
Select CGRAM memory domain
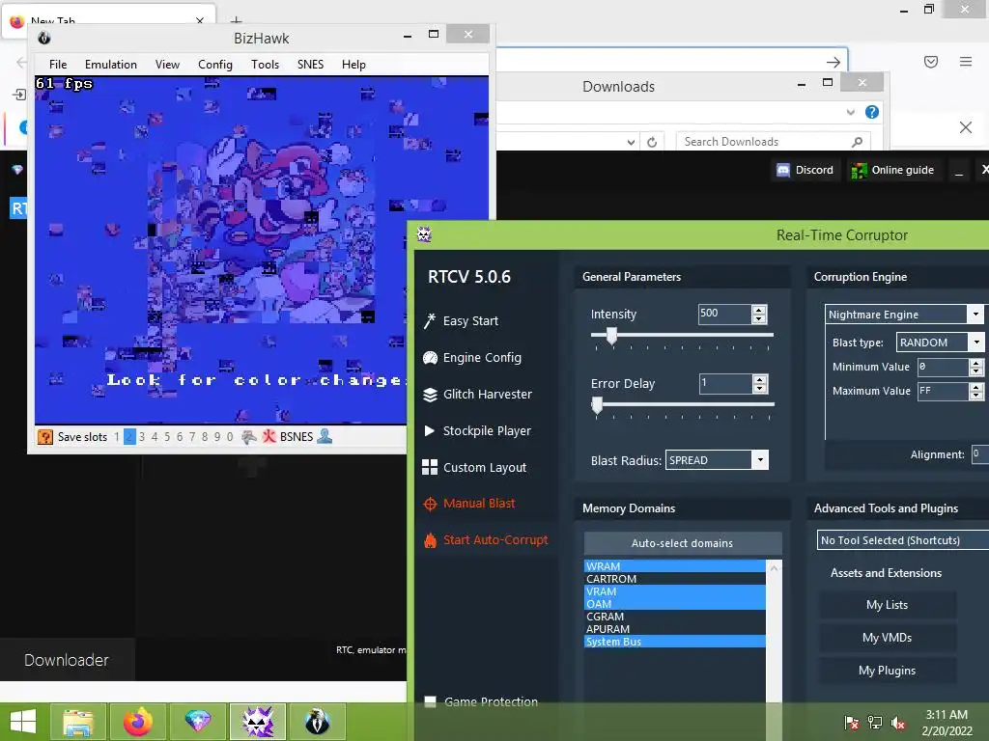(x=675, y=617)
